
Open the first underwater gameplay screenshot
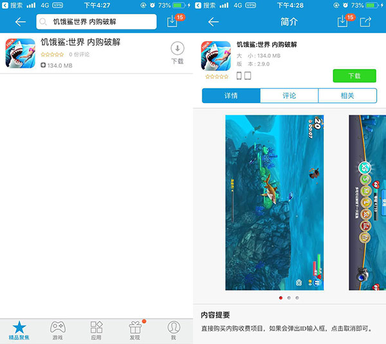click(x=275, y=202)
